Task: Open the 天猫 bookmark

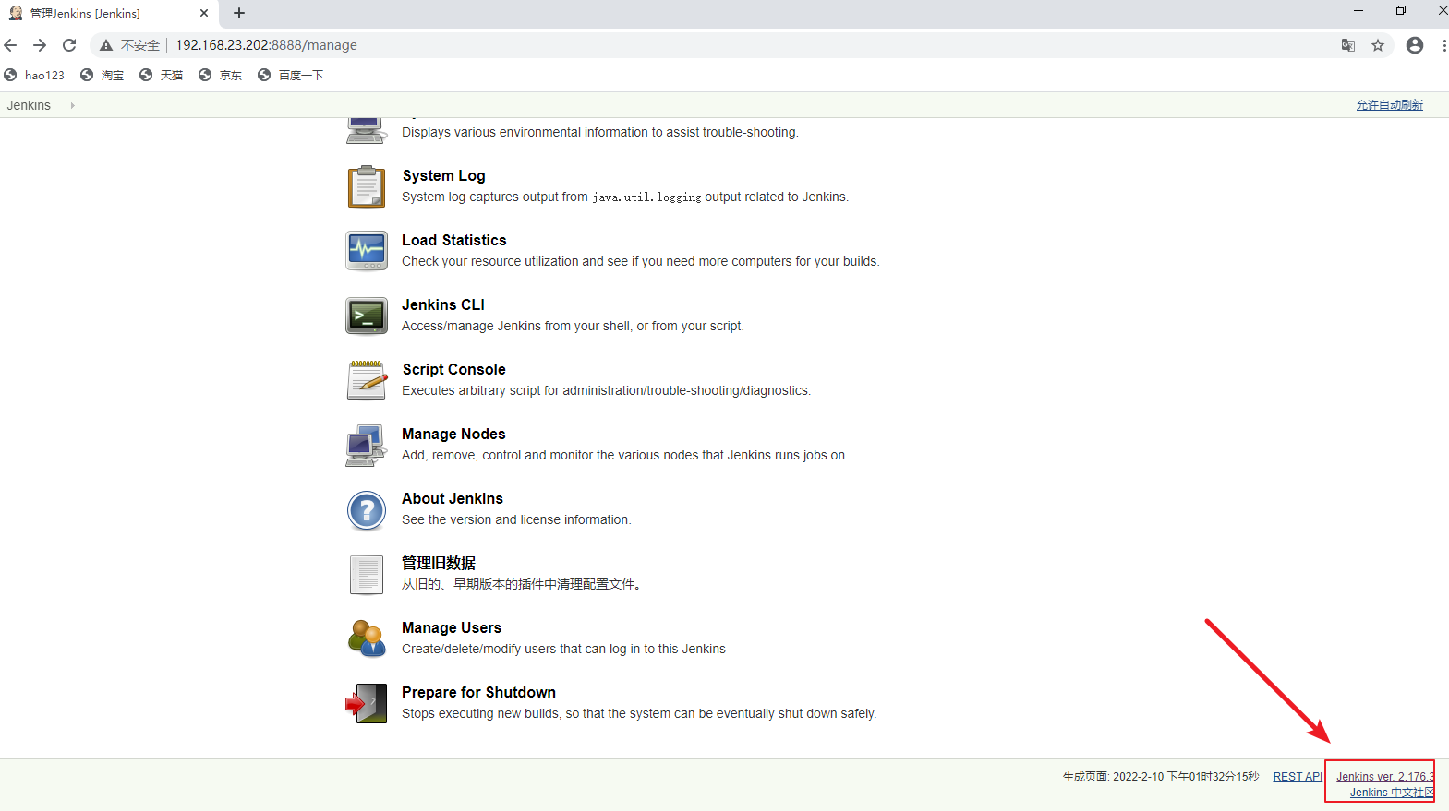Action: [x=161, y=75]
